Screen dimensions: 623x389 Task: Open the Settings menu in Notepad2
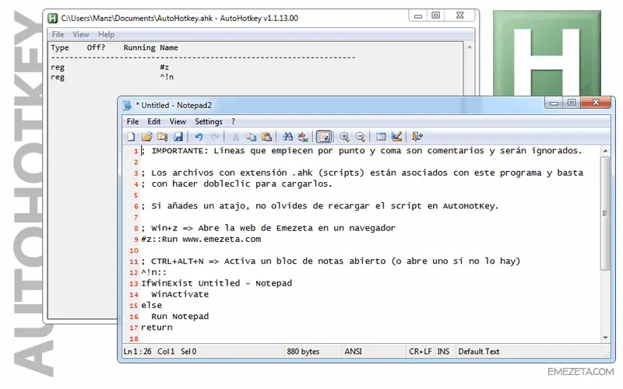tap(209, 121)
